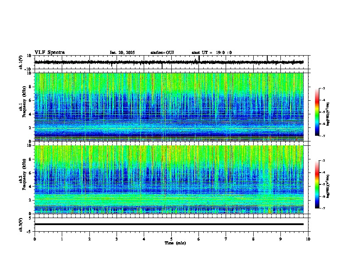The width and height of the screenshot is (347, 268).
Task: Click the "3" tick on Time axis
Action: pyautogui.click(x=117, y=239)
